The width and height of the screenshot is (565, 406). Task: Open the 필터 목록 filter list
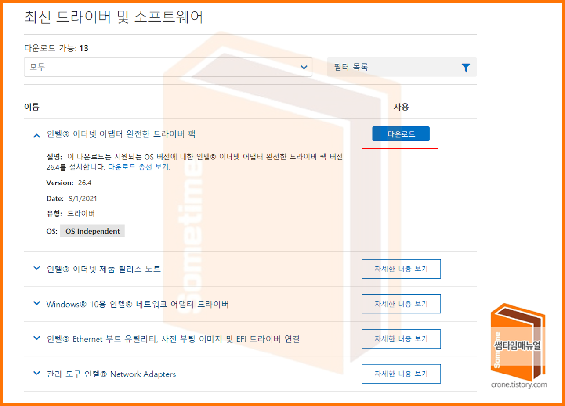[402, 67]
